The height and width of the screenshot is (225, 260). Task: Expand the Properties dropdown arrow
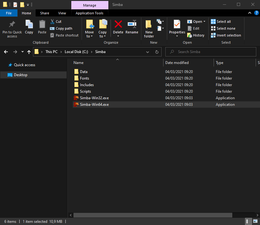pyautogui.click(x=177, y=36)
